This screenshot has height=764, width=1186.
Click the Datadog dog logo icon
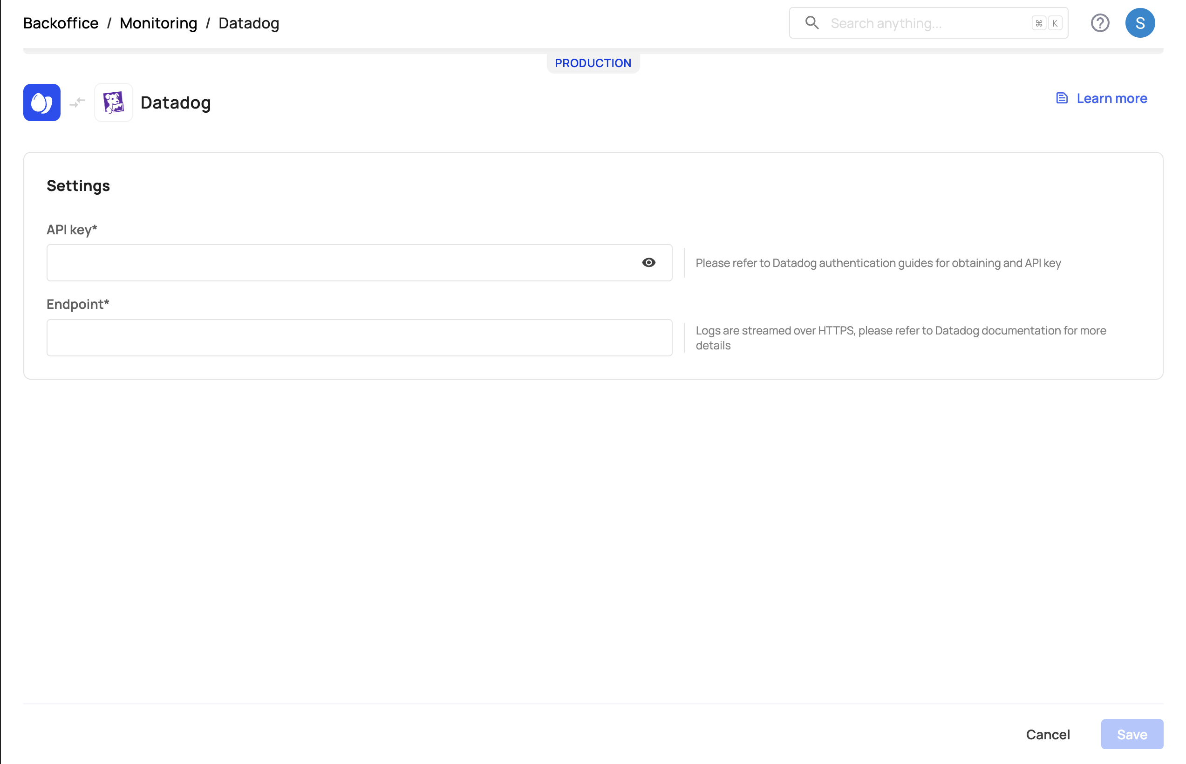[114, 102]
